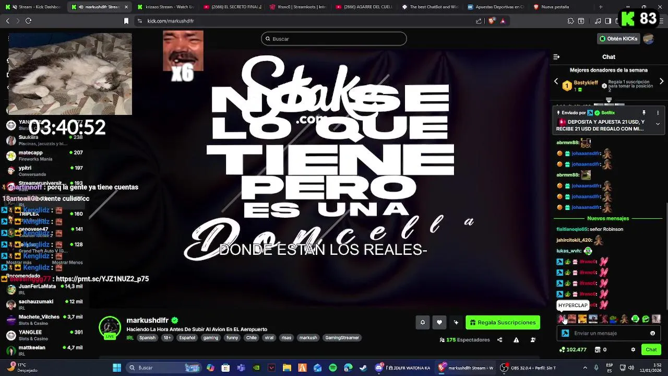Screen dimensions: 668x376
Task: Open the user profile avatar menu
Action: click(x=649, y=39)
